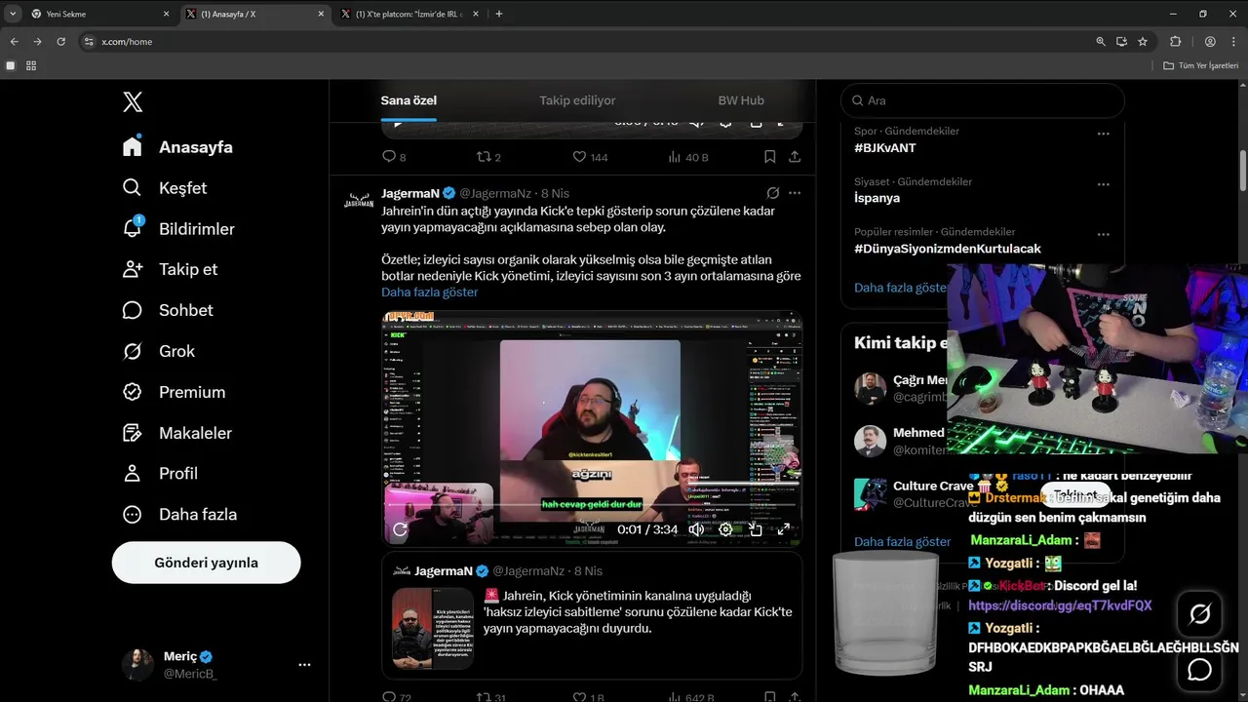Enter fullscreen on the JagermaN video

pyautogui.click(x=784, y=529)
